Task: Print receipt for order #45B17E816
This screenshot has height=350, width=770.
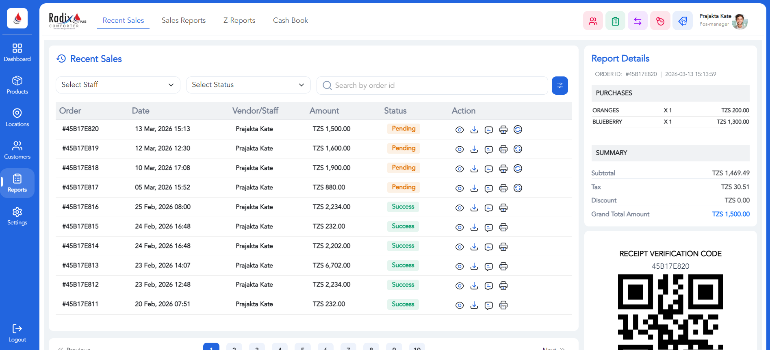Action: [x=503, y=208]
